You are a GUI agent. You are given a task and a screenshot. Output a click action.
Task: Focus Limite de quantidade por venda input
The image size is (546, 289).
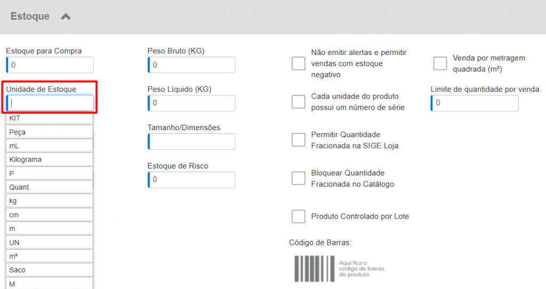475,103
